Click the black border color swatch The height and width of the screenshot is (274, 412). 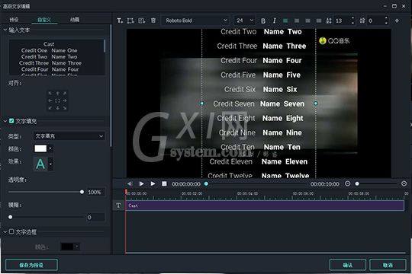point(67,247)
